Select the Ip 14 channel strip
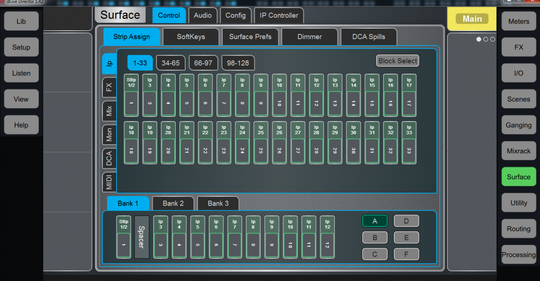 [354, 95]
